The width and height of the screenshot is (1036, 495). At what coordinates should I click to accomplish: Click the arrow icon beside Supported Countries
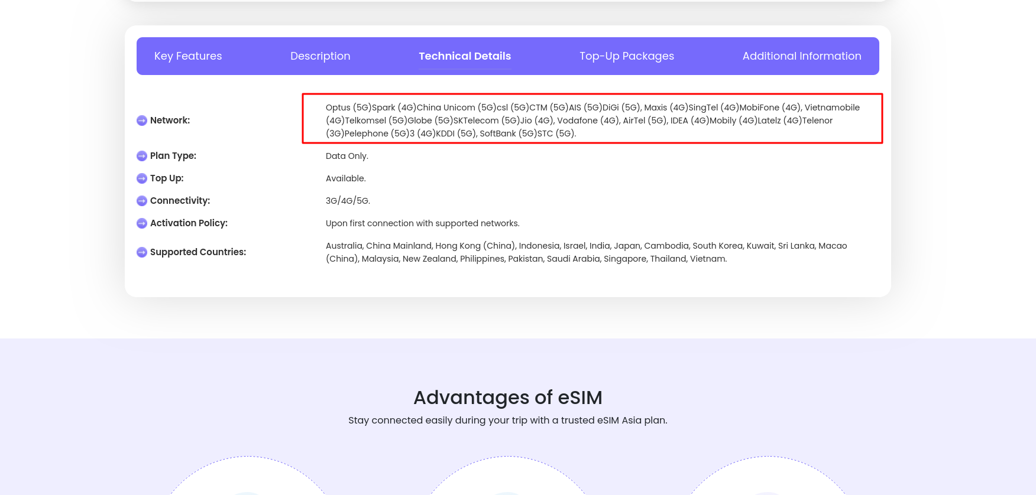(142, 252)
